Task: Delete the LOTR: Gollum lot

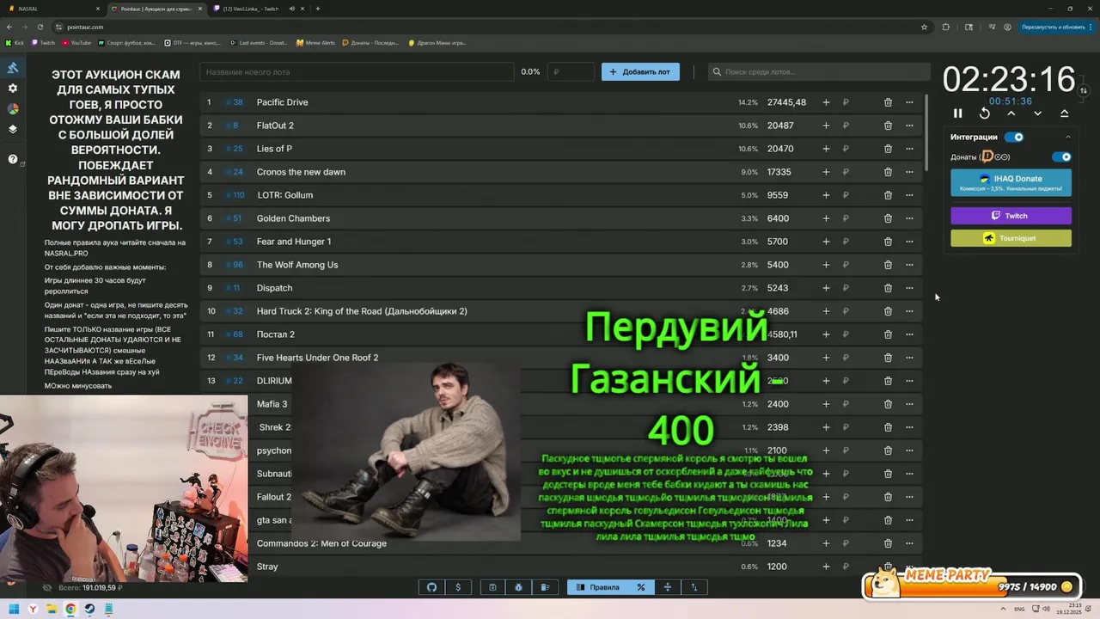Action: [x=888, y=195]
